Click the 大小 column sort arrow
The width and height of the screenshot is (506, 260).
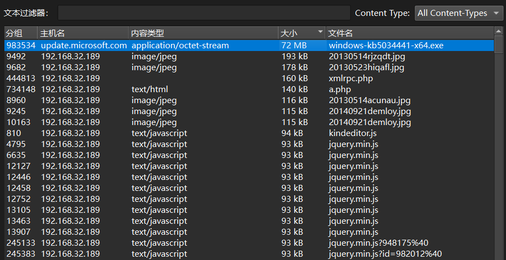pos(320,32)
